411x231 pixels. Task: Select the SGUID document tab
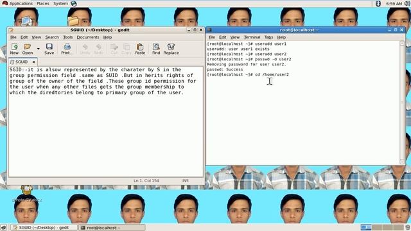tap(21, 62)
